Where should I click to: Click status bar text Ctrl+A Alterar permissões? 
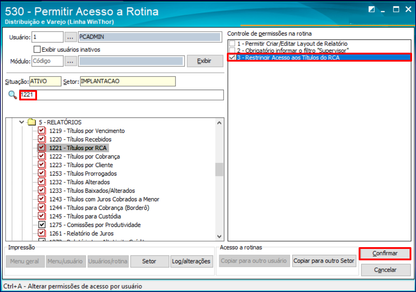pos(73,286)
